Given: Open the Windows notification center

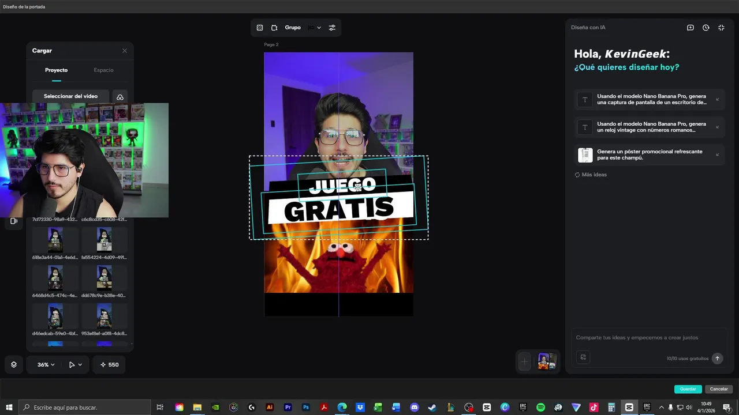Looking at the screenshot, I should pyautogui.click(x=727, y=408).
